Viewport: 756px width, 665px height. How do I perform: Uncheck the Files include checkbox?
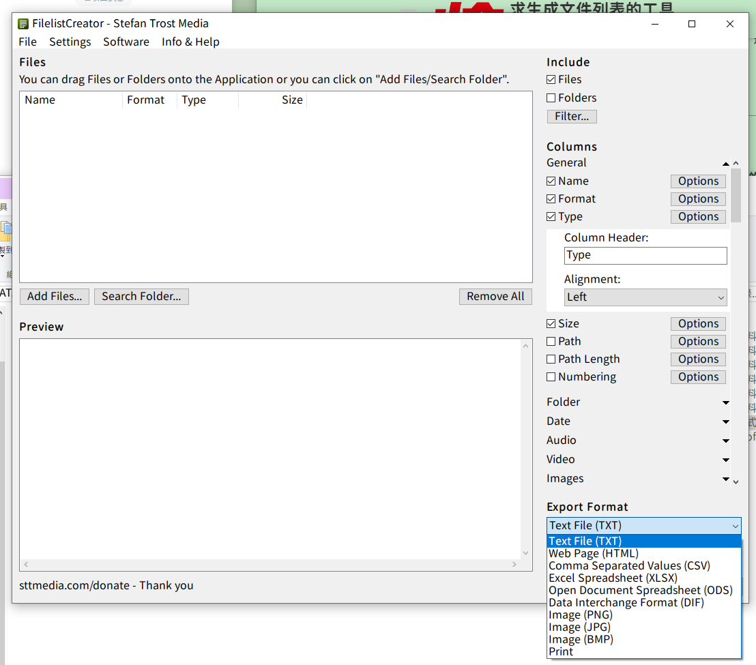[x=551, y=80]
